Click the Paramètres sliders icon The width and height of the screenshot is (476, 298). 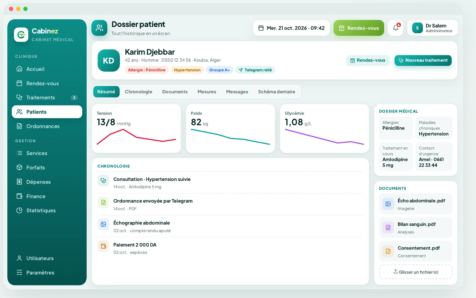pos(19,272)
